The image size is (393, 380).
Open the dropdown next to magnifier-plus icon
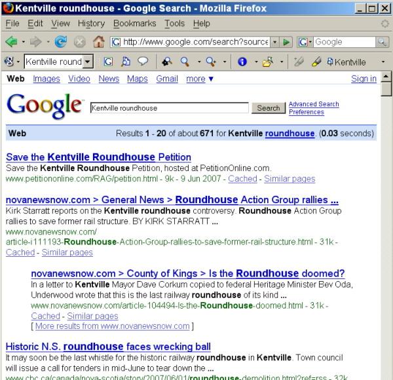[x=225, y=62]
